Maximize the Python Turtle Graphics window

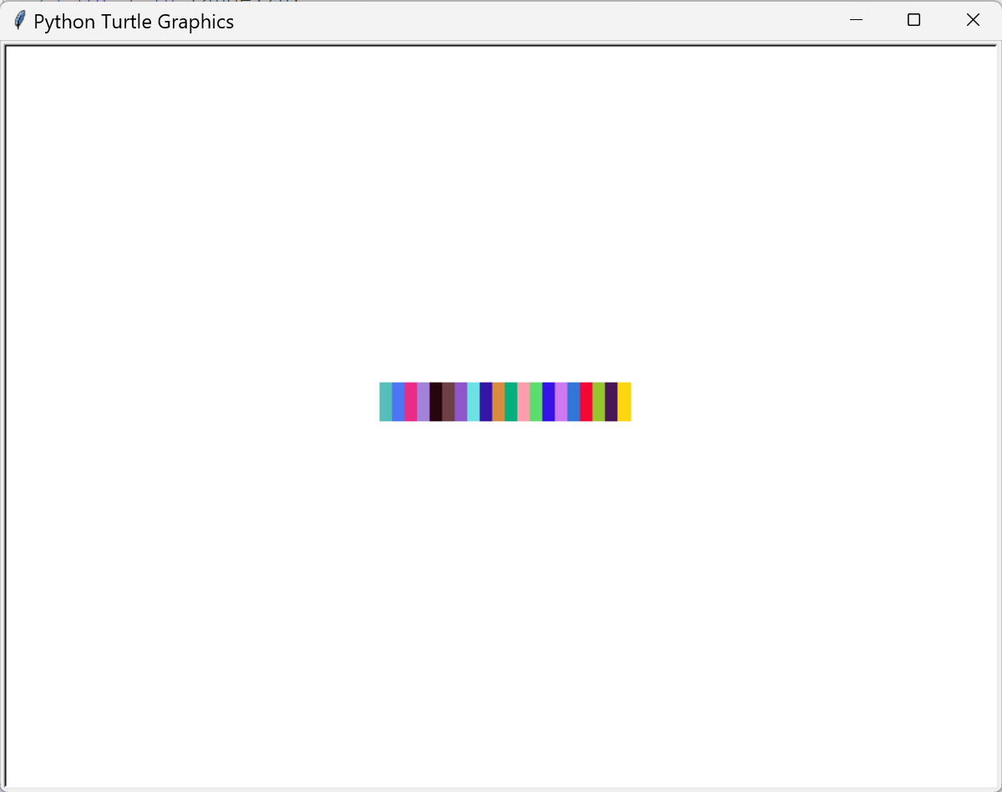coord(914,20)
